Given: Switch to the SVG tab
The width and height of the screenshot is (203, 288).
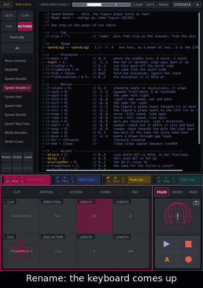Looking at the screenshot, I should tap(9, 26).
